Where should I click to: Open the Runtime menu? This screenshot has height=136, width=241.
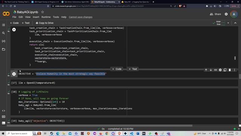pos(46,17)
